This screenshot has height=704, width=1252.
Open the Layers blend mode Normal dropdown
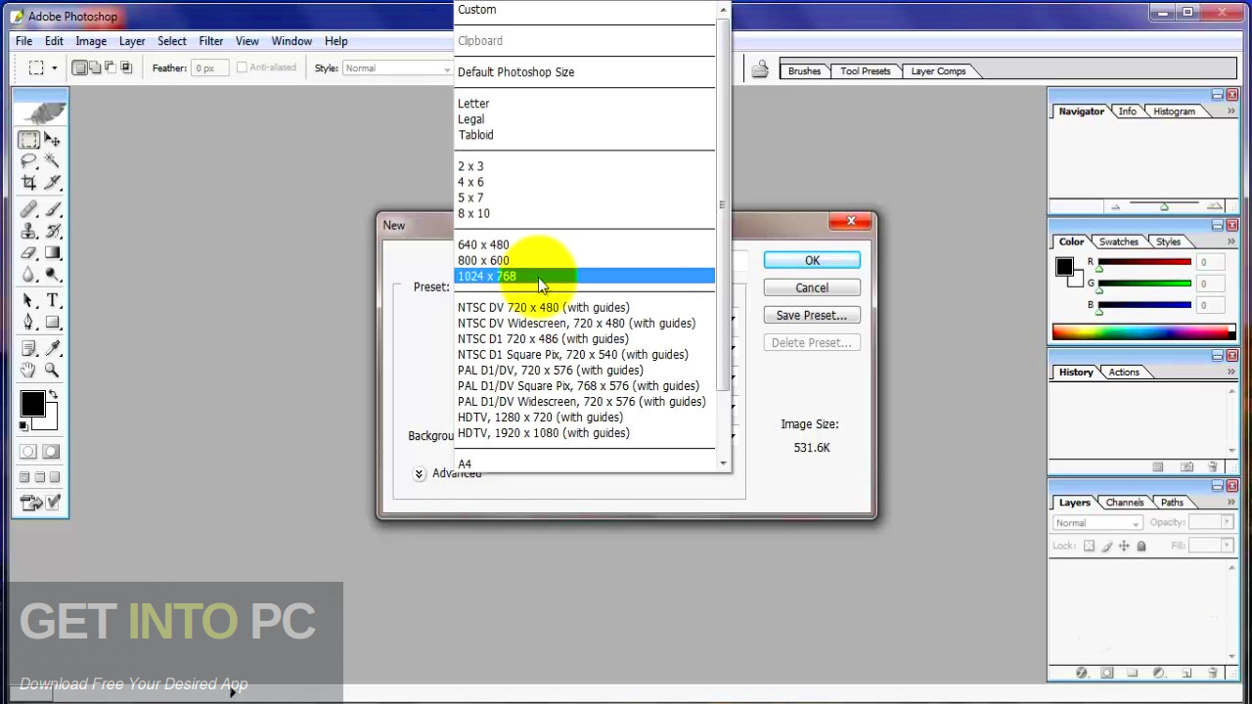tap(1097, 523)
